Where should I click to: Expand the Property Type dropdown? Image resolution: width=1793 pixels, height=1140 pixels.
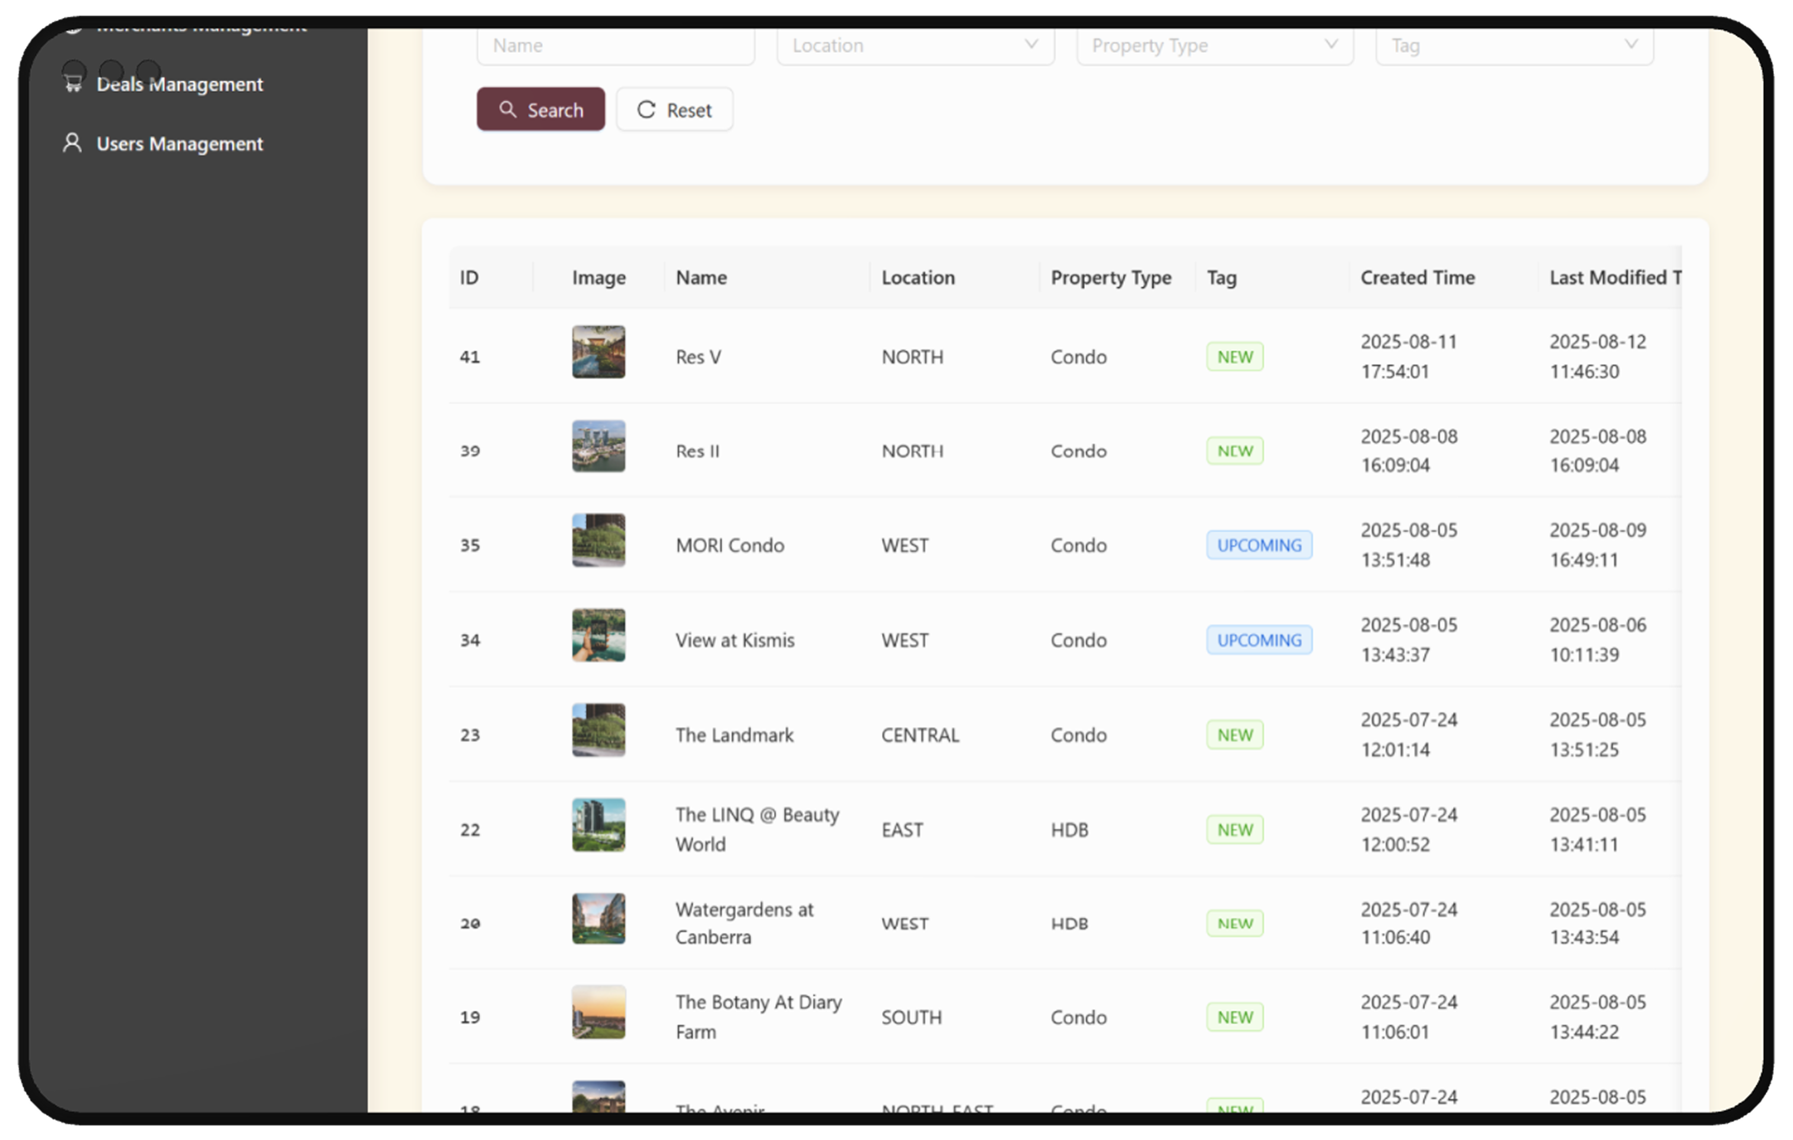point(1215,46)
